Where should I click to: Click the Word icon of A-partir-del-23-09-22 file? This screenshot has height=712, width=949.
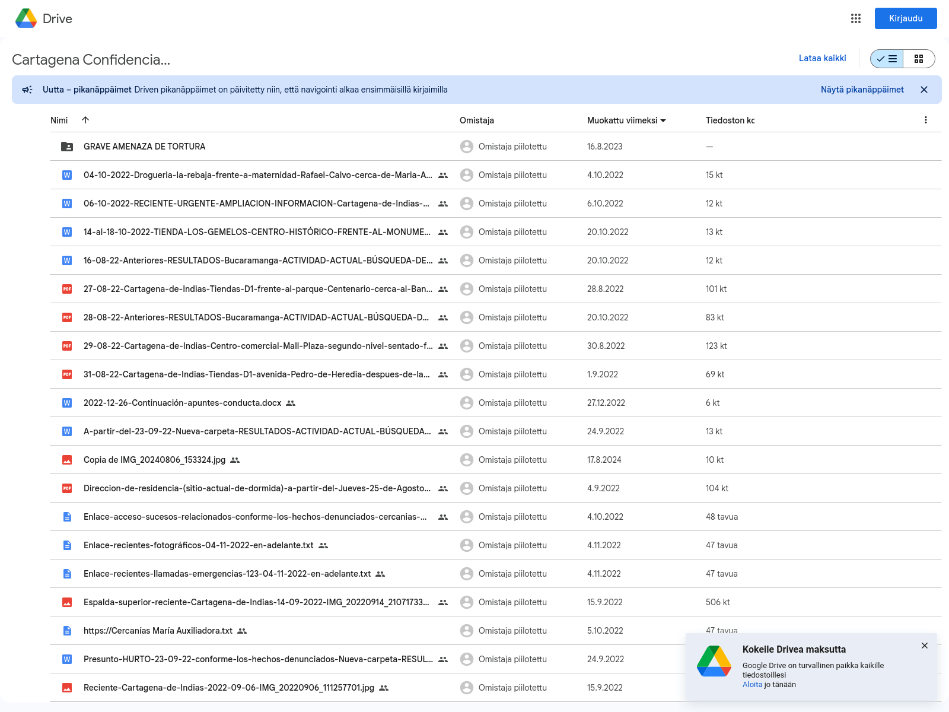[67, 431]
